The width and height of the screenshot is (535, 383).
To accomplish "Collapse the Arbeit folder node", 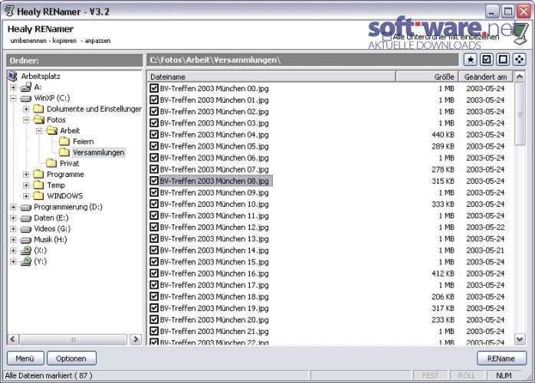I will [x=39, y=131].
